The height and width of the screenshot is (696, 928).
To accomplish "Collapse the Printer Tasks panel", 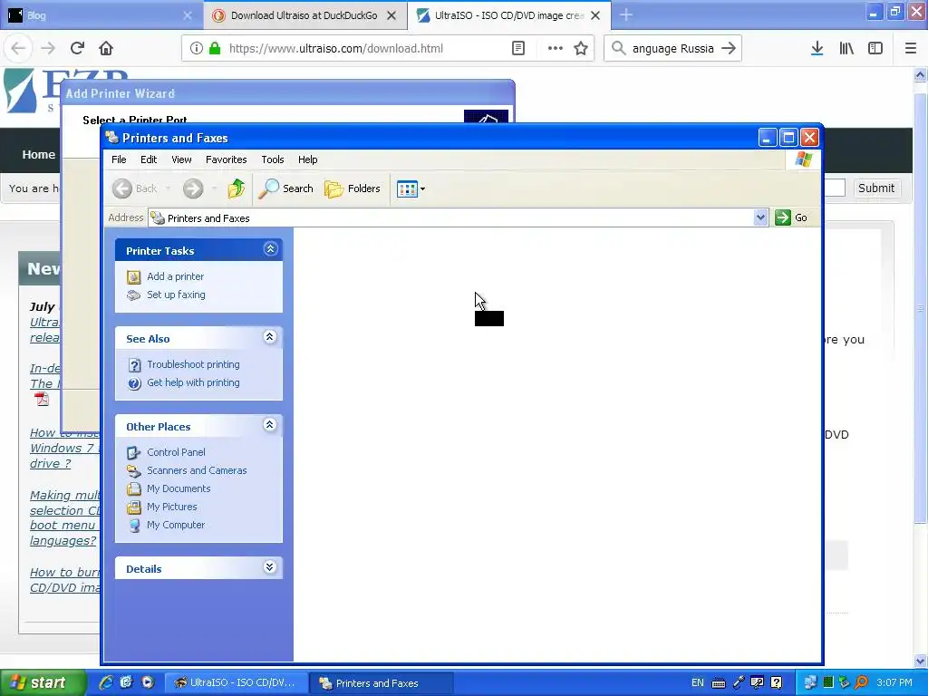I will tap(270, 249).
